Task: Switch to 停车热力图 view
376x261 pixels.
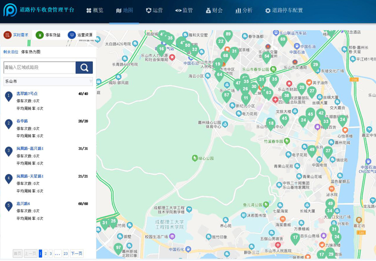Action: tap(31, 52)
